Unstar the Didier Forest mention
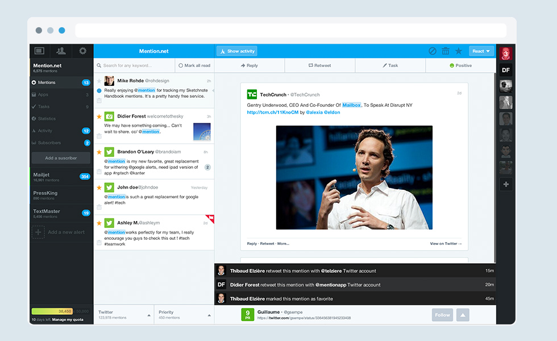557x341 pixels. tap(99, 117)
